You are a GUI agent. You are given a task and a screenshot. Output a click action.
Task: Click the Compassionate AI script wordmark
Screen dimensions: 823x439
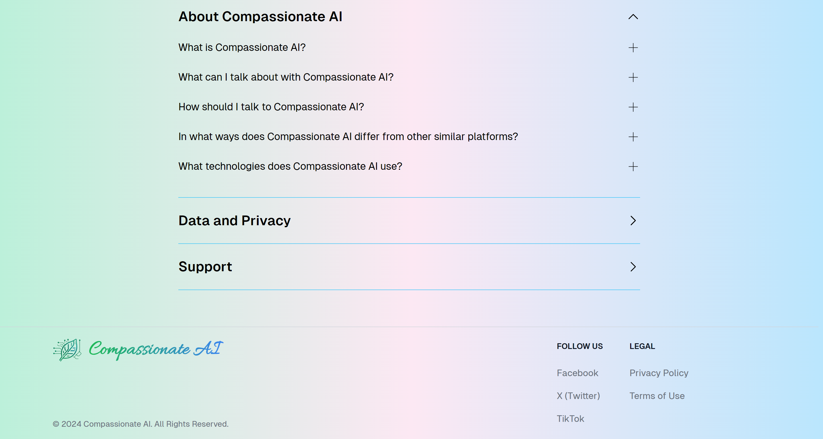click(155, 349)
